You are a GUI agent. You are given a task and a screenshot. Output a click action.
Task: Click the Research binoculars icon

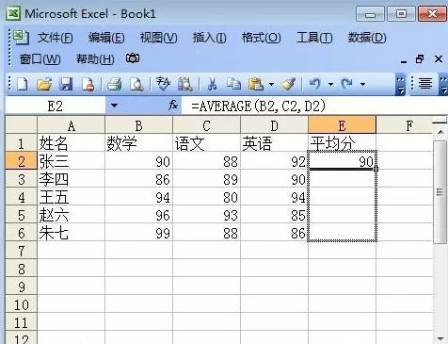pyautogui.click(x=185, y=84)
